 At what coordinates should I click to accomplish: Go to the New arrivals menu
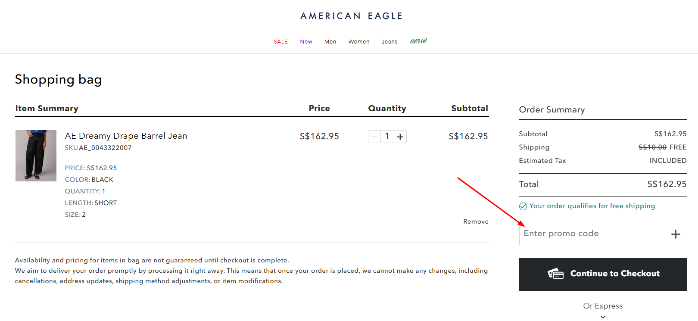coord(306,42)
